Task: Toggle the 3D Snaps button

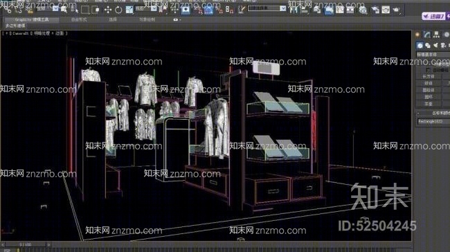Action: click(198, 10)
